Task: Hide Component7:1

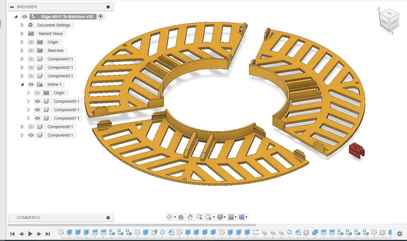Action: 38,118
